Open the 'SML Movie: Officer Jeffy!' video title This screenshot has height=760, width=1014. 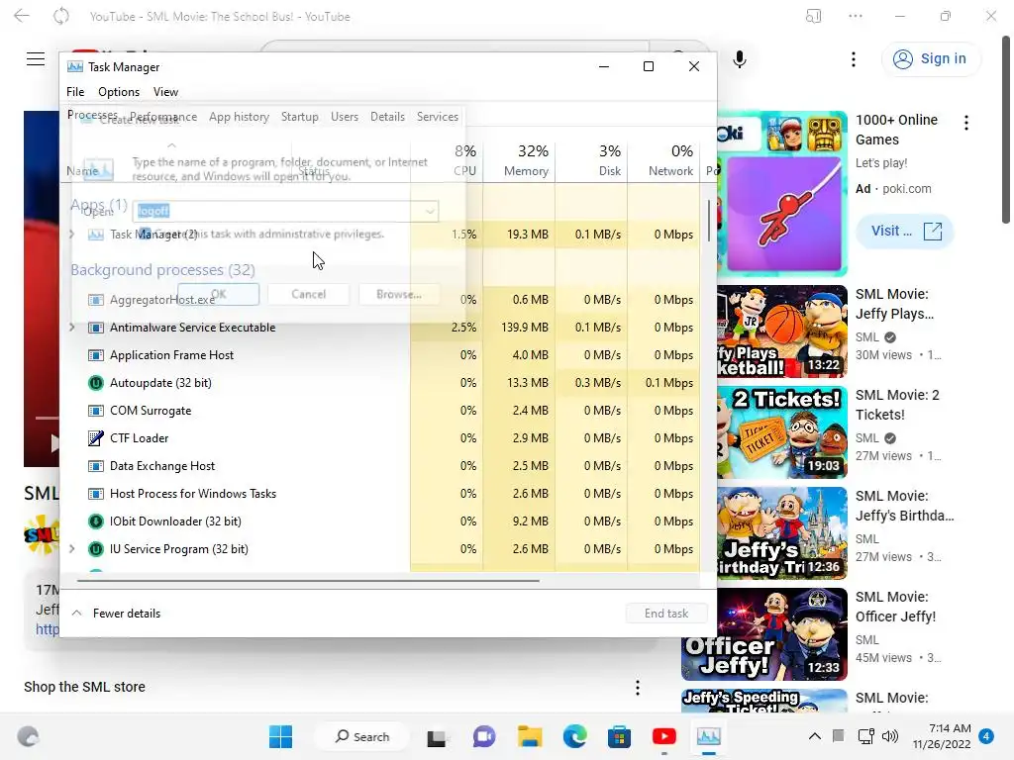click(895, 607)
